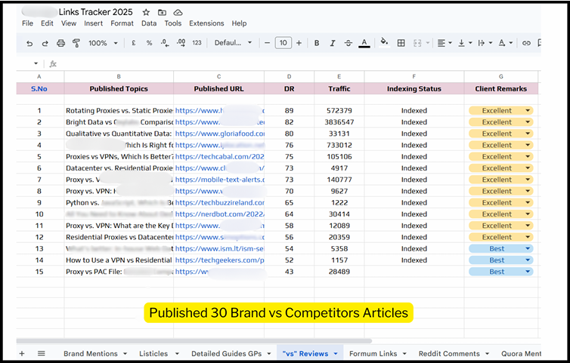Click the Undo icon
The width and height of the screenshot is (570, 363).
pyautogui.click(x=29, y=43)
